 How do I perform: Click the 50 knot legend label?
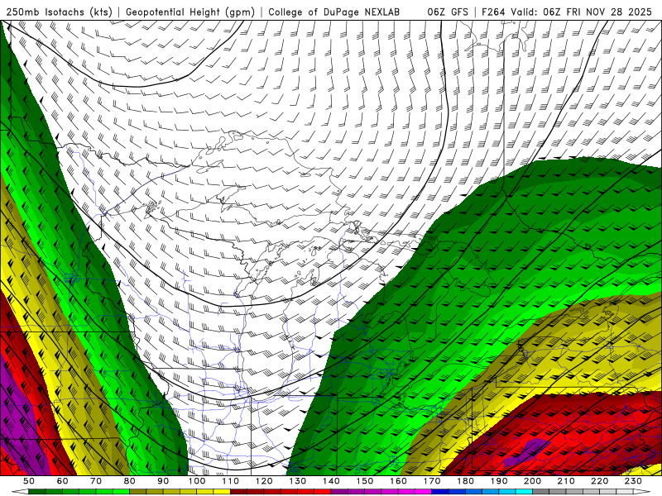tap(29, 481)
